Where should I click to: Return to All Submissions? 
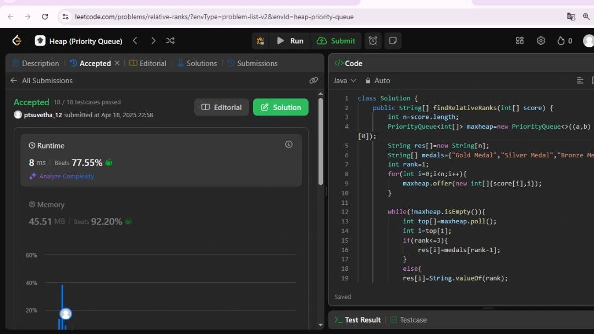pos(41,80)
